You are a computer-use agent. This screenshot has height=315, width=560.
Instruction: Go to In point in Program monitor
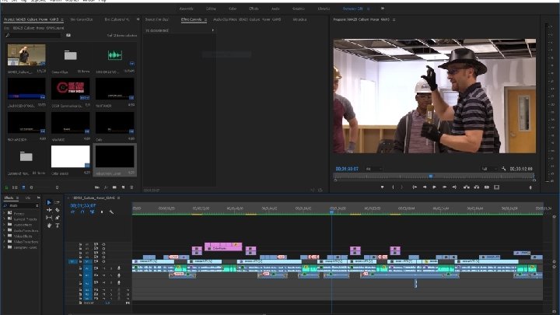pyautogui.click(x=415, y=187)
